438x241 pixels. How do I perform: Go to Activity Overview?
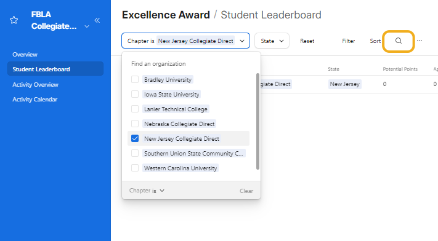(35, 84)
